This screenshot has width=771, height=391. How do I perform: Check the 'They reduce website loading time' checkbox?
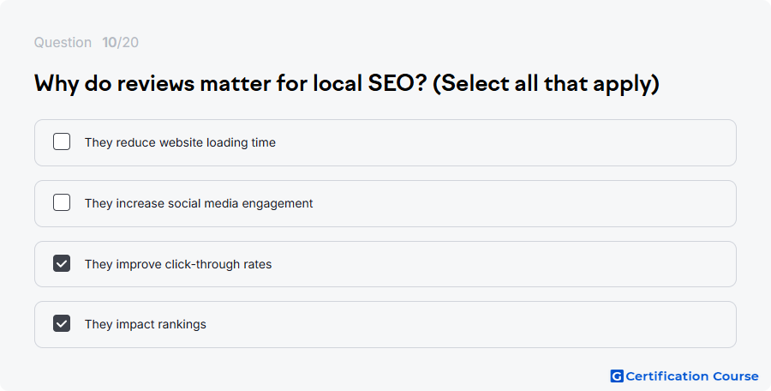[62, 141]
